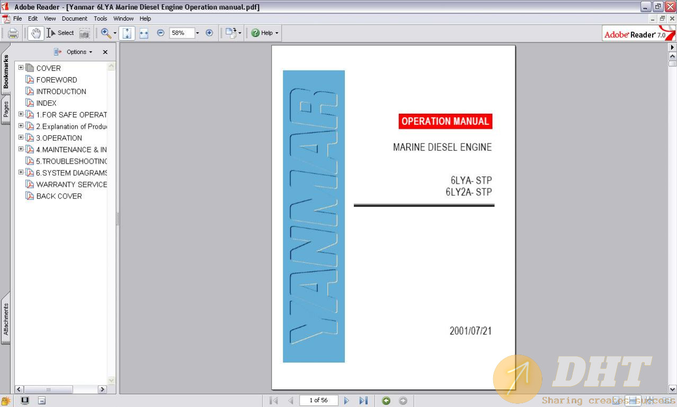Open the INTRODUCTION bookmark
This screenshot has height=407, width=677.
pos(61,92)
